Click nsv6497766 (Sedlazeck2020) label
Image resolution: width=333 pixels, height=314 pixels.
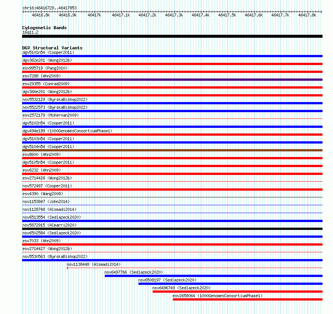coord(134,272)
